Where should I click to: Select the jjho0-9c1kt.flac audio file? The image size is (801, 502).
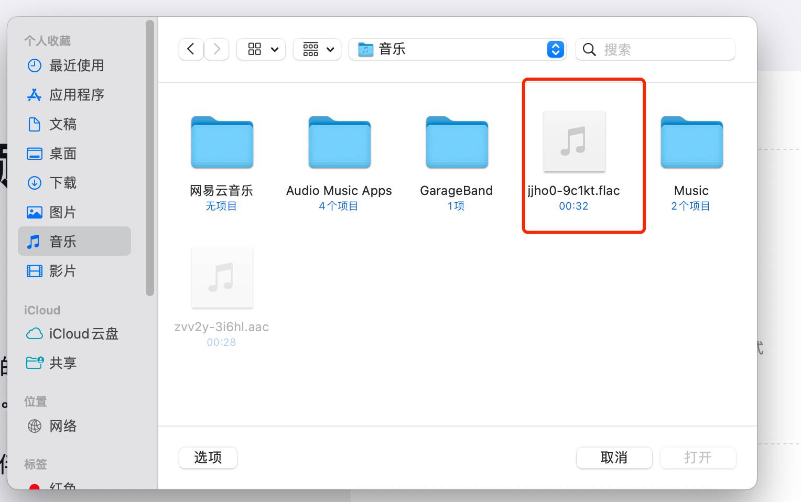[x=574, y=141]
